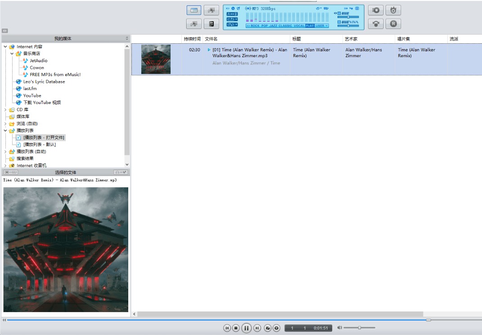Click the JetAudio store icon in tree
482x335 pixels.
point(25,61)
